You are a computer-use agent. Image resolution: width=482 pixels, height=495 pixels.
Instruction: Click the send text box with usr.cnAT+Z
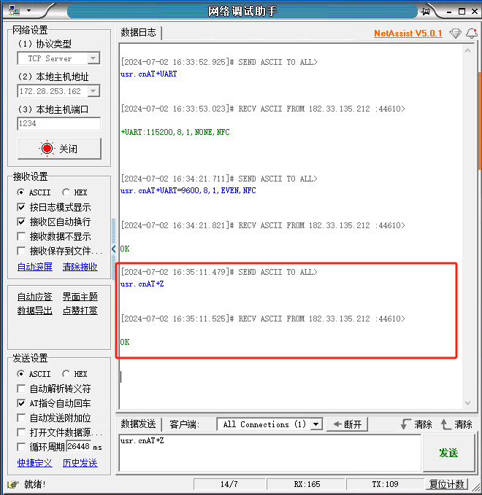point(270,453)
